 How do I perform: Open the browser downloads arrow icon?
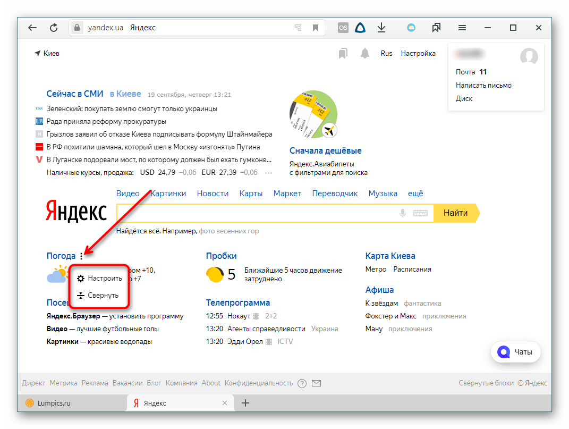[x=381, y=28]
